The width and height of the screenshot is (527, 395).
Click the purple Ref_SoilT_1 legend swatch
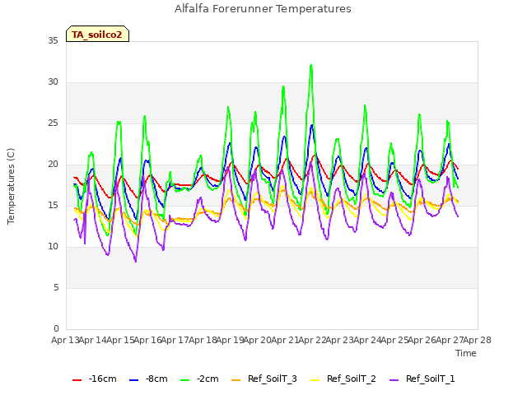[394, 380]
